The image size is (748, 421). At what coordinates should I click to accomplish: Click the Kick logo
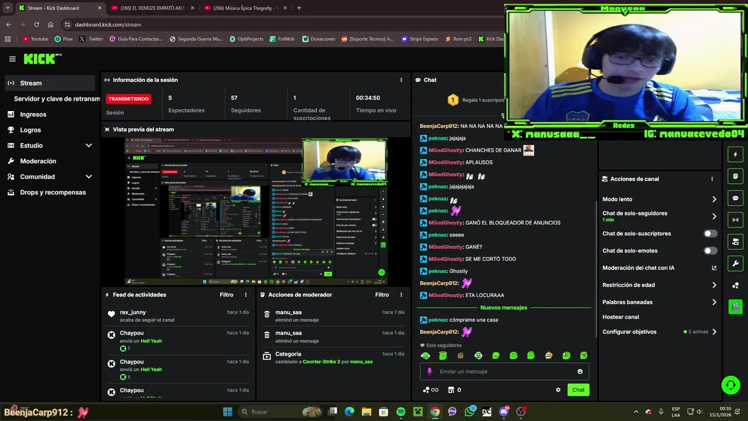42,58
